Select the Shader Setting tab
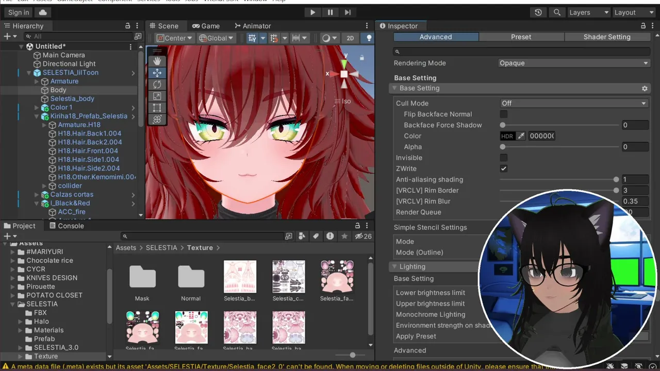660x371 pixels. tap(607, 37)
